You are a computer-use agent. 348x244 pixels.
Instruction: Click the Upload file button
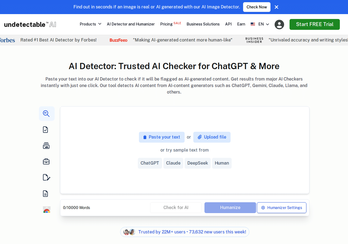[212, 137]
